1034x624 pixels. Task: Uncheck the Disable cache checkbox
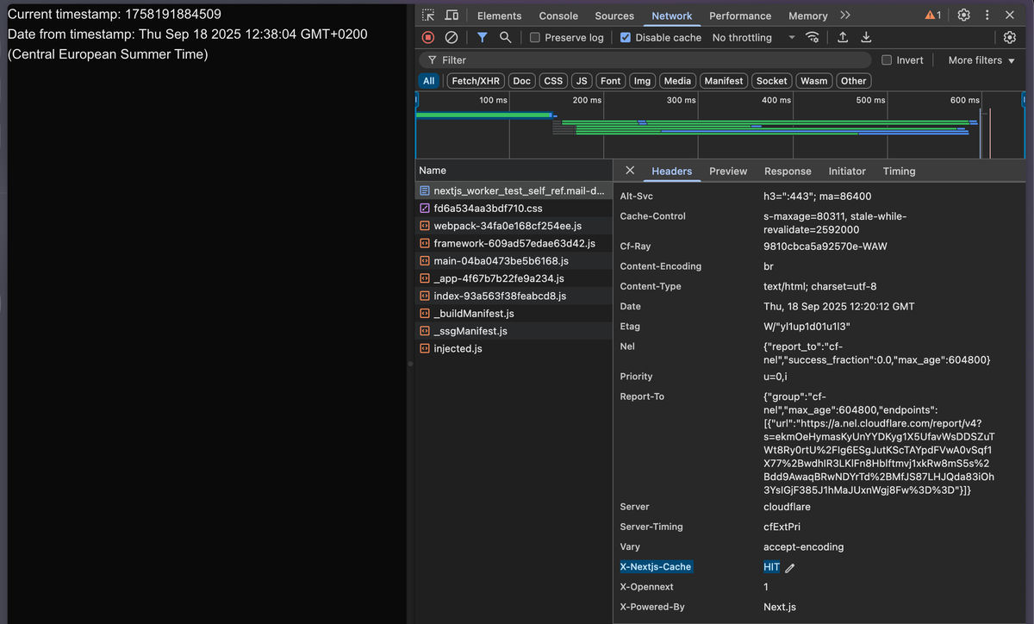(x=625, y=37)
